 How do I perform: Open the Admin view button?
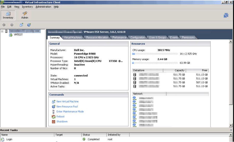pyautogui.click(x=25, y=15)
